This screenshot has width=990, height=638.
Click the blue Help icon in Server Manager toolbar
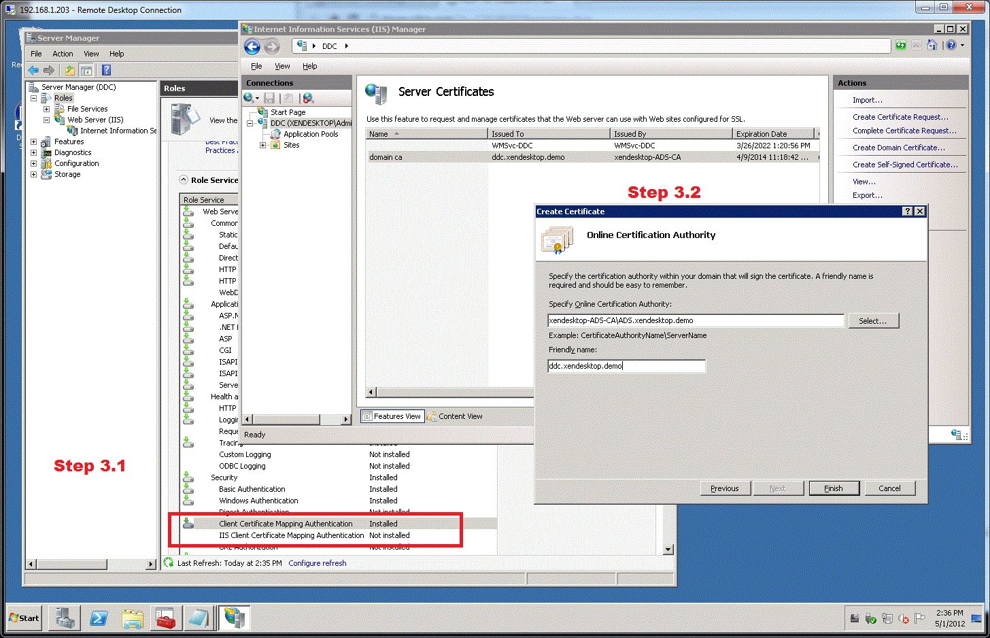[106, 70]
